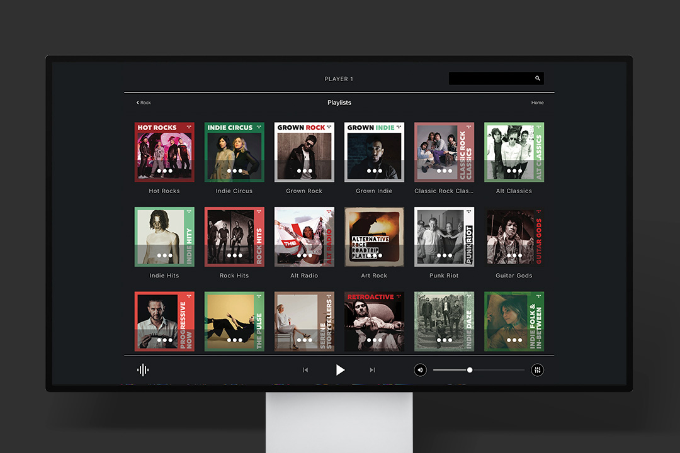This screenshot has width=680, height=453.
Task: Open more options on Hot Rocks
Action: tap(164, 171)
